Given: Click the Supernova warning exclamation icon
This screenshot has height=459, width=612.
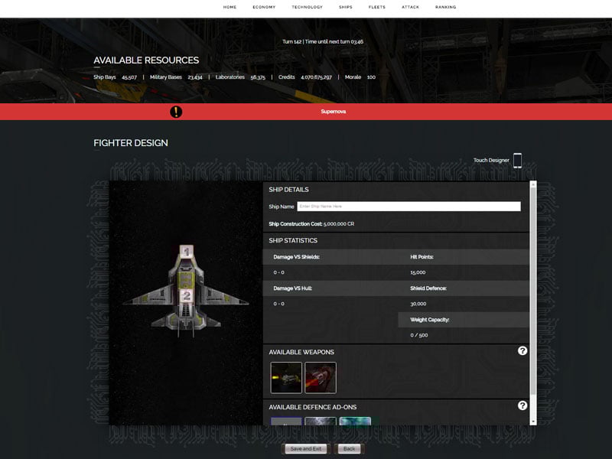Looking at the screenshot, I should pyautogui.click(x=175, y=112).
